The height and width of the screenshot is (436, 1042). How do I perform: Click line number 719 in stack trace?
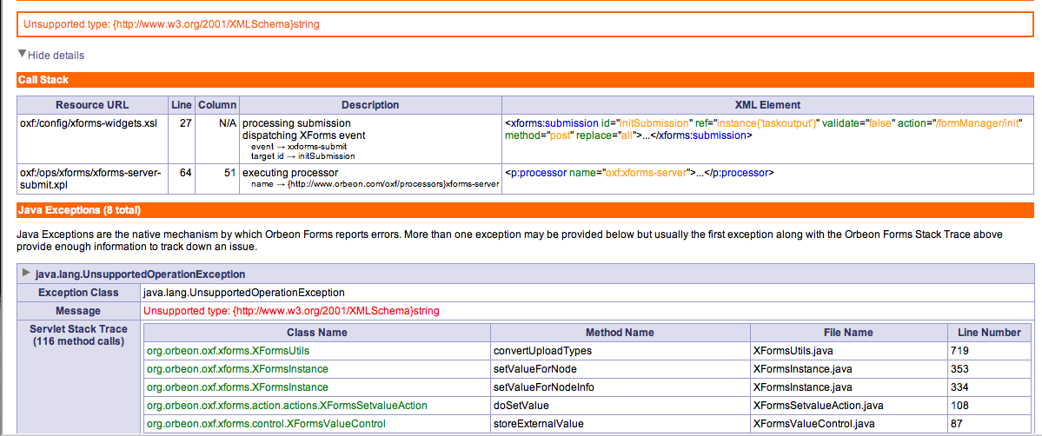pyautogui.click(x=963, y=351)
